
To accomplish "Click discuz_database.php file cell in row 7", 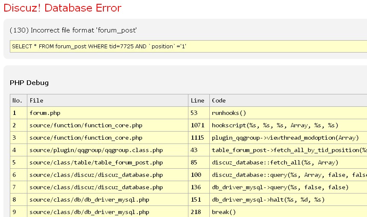I will tap(108, 187).
